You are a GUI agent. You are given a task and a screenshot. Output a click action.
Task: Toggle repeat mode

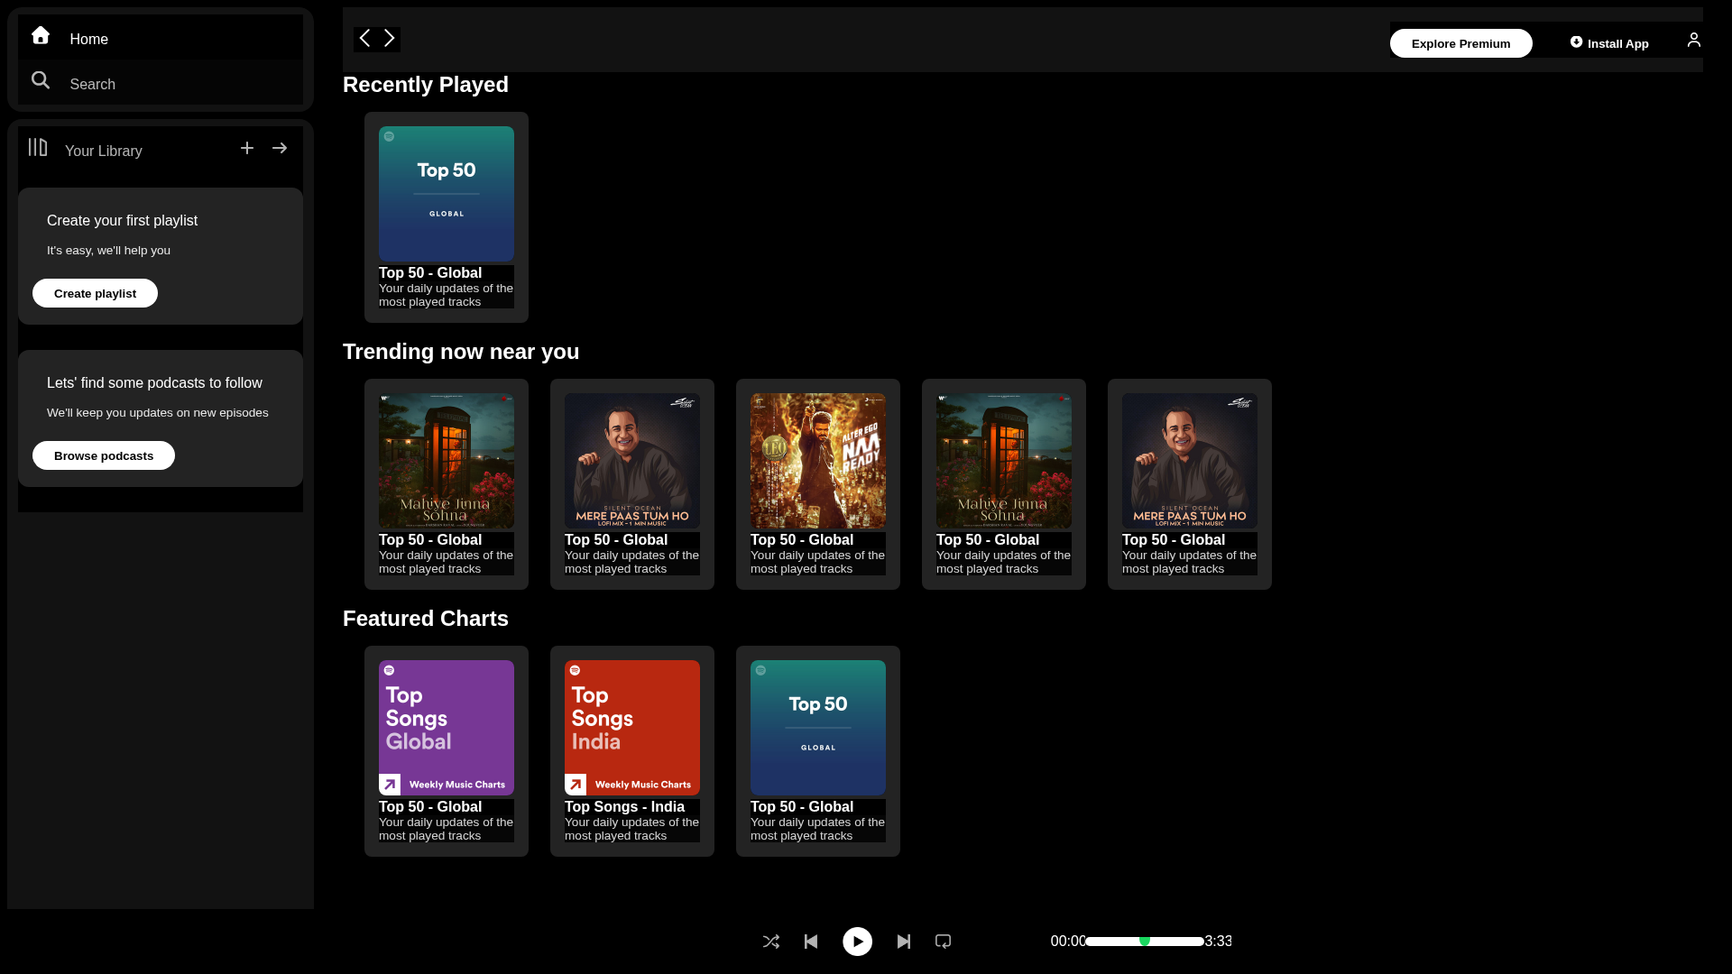pyautogui.click(x=944, y=942)
